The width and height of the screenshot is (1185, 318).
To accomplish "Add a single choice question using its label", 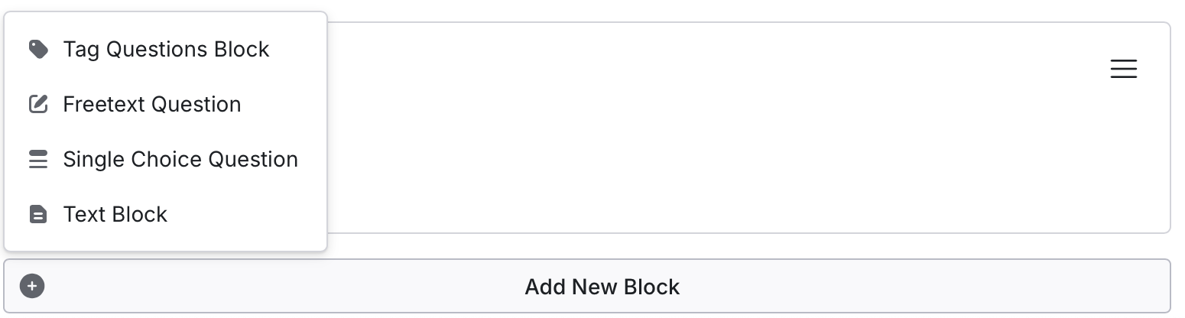I will pyautogui.click(x=180, y=159).
